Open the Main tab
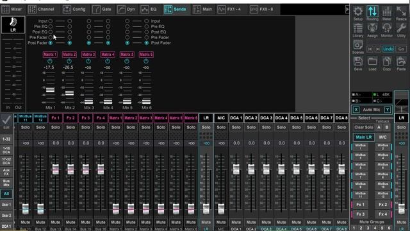 pyautogui.click(x=202, y=9)
